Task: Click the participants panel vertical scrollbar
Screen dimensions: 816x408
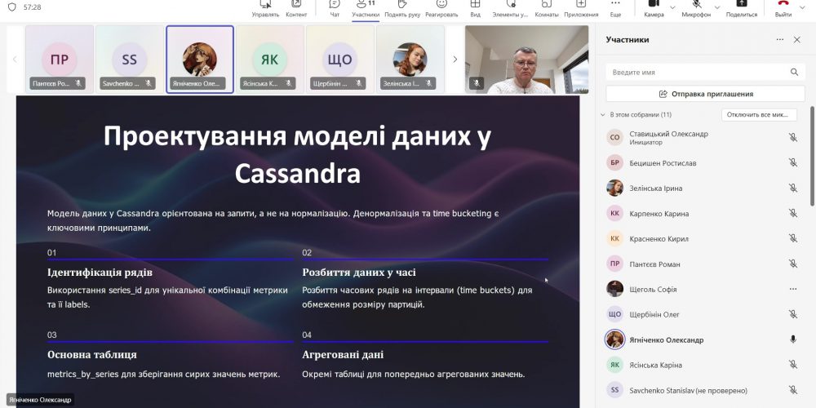Action: click(812, 156)
